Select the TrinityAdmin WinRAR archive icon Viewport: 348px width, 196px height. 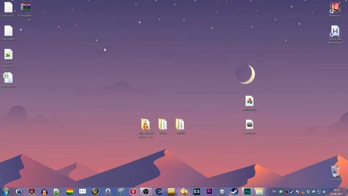tap(26, 10)
